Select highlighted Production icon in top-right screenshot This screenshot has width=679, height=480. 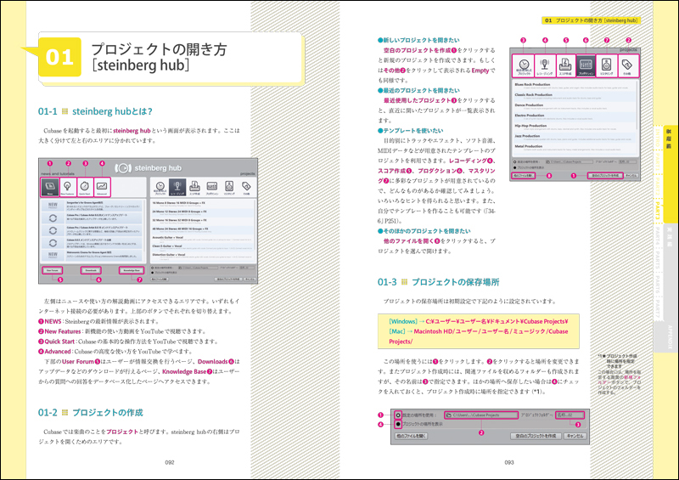pos(586,66)
